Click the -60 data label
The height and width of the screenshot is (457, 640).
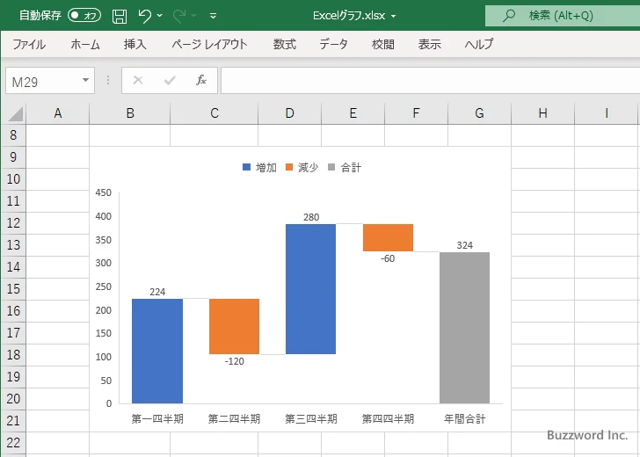click(x=388, y=258)
